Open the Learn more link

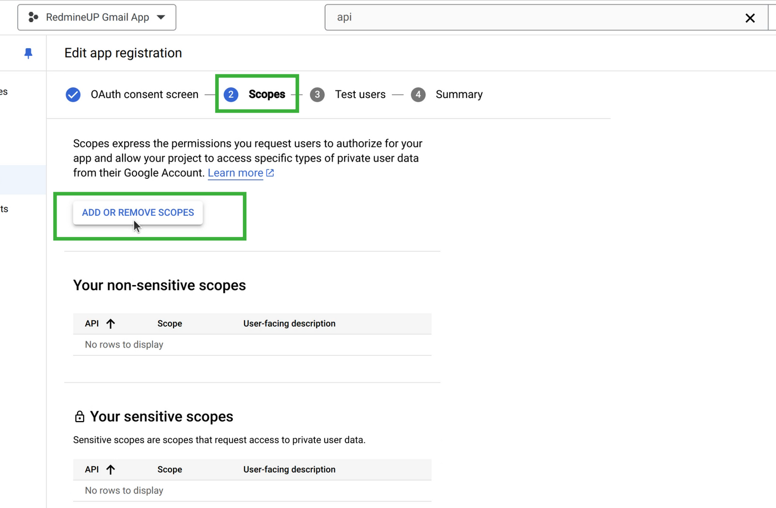[x=235, y=173]
